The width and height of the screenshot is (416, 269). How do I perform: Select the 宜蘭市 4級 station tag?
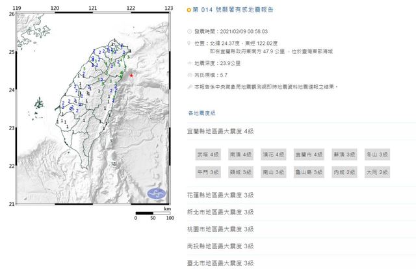[x=309, y=155]
